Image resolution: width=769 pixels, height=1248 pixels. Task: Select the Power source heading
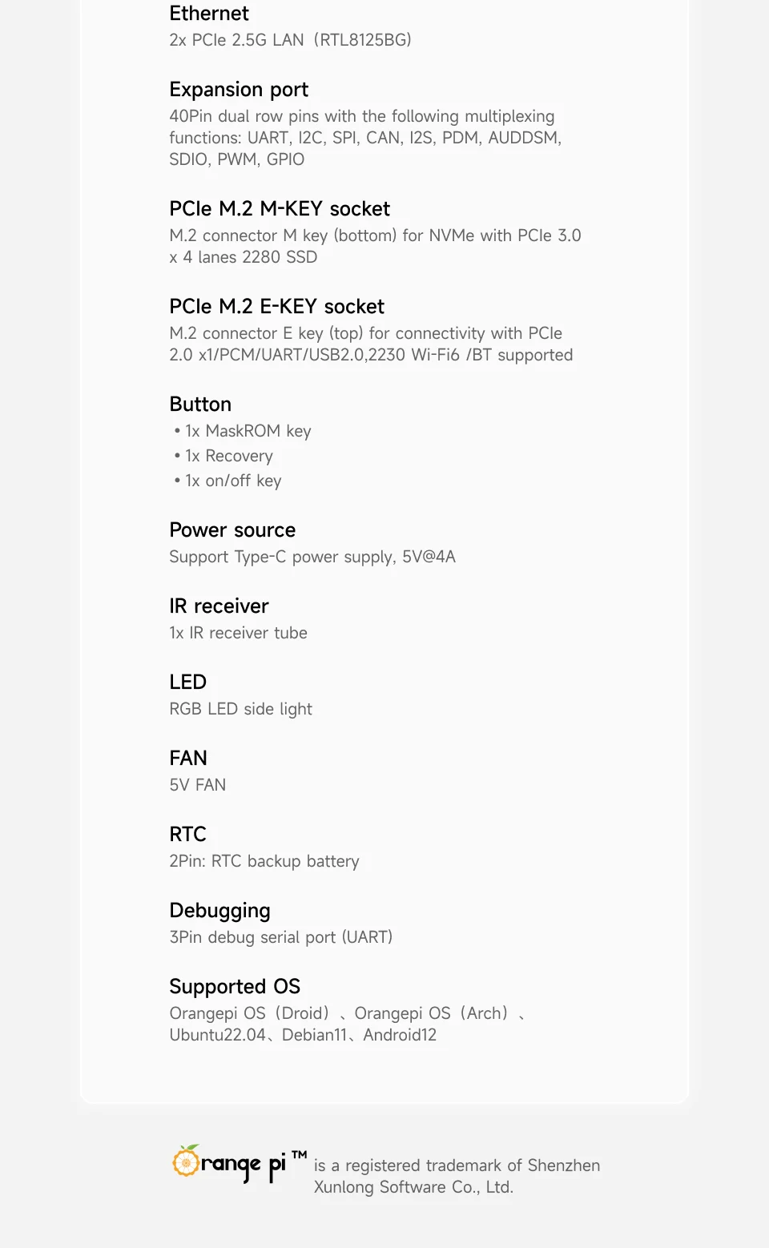232,530
